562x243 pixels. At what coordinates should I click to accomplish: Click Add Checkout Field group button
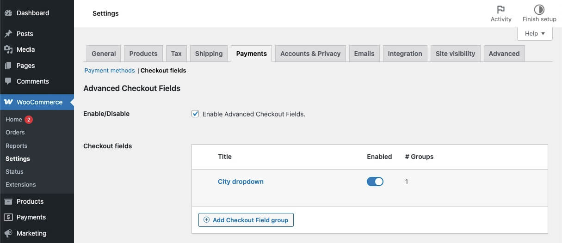(246, 220)
